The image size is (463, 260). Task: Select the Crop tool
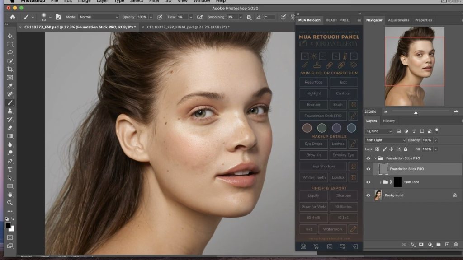pyautogui.click(x=10, y=70)
